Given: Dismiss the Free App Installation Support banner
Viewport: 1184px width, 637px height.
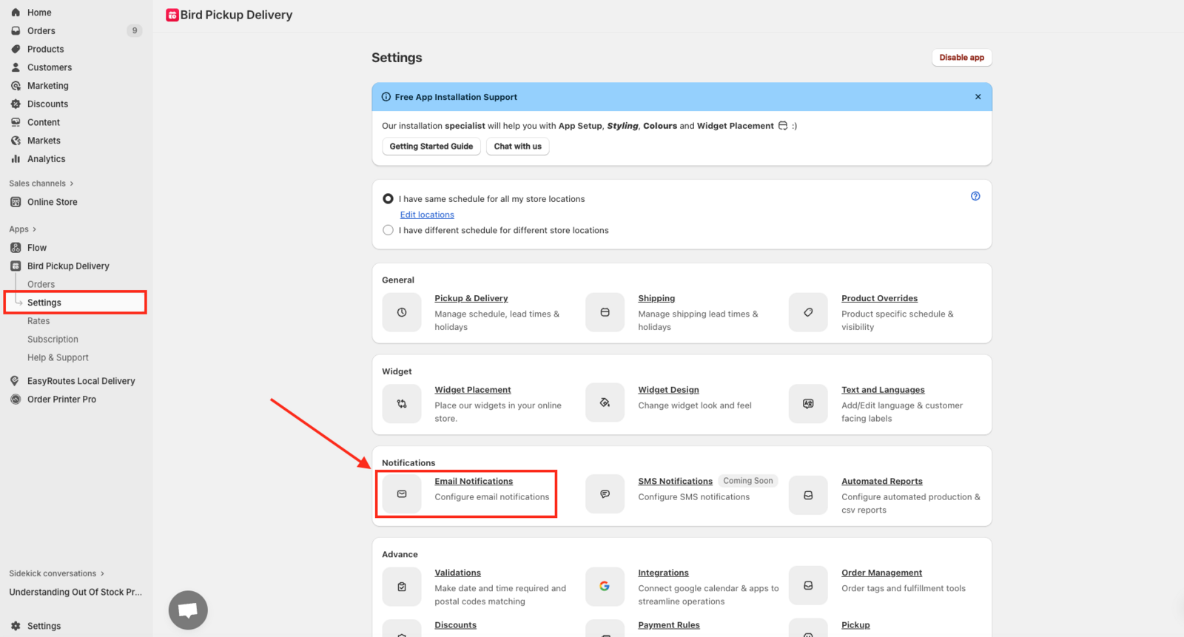Looking at the screenshot, I should (x=978, y=97).
